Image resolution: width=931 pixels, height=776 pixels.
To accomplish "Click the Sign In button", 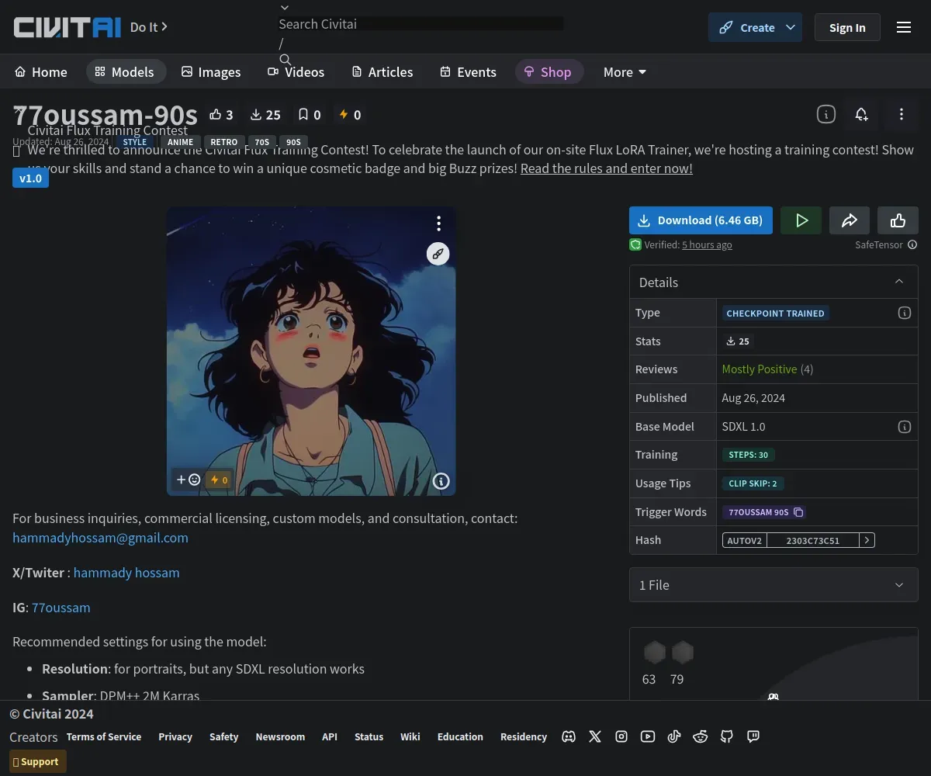I will pyautogui.click(x=847, y=27).
